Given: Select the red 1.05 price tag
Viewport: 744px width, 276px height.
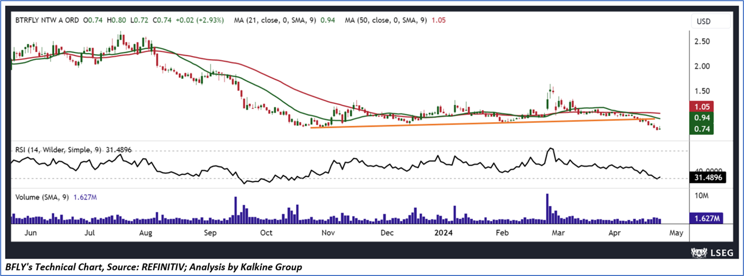Looking at the screenshot, I should tap(702, 107).
